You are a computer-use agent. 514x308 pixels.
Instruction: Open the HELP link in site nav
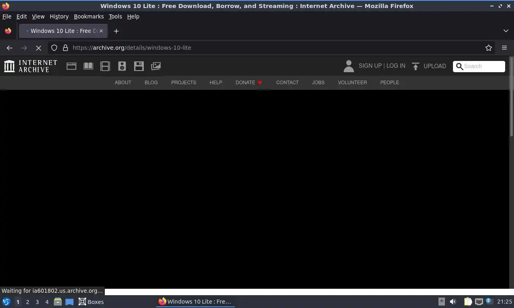(x=216, y=83)
